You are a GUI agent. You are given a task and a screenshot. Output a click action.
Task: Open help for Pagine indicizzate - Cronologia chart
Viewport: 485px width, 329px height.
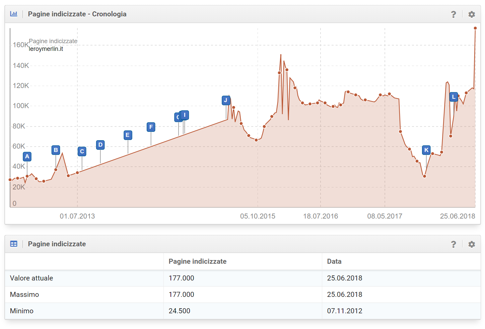click(x=454, y=14)
